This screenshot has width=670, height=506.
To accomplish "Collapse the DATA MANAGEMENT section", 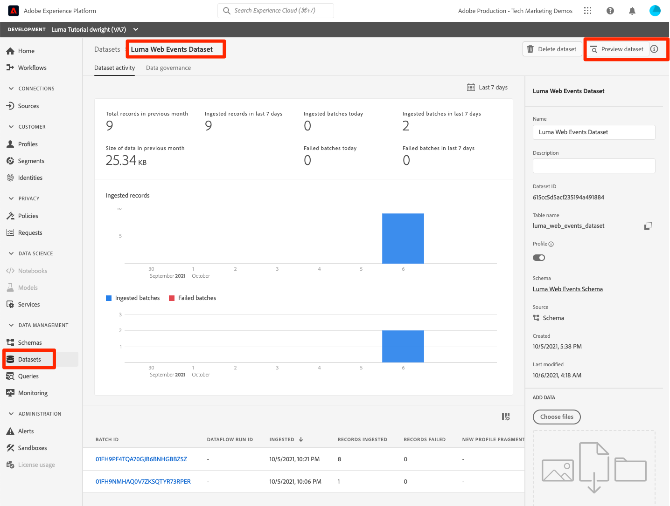I will (11, 325).
